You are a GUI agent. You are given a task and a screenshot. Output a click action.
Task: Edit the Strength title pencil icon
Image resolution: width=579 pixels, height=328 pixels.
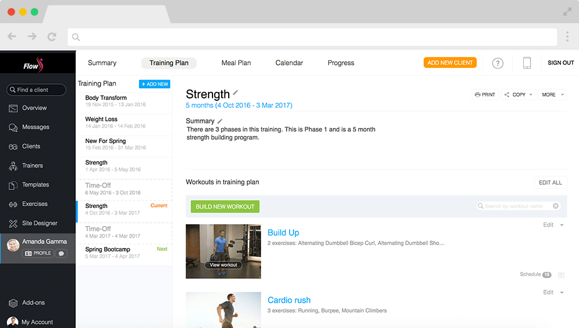pyautogui.click(x=236, y=93)
